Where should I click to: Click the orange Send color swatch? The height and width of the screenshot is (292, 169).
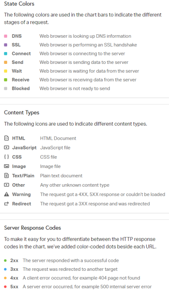pos(5,62)
